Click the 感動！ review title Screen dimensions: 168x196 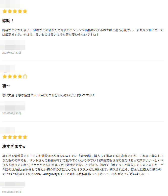(x=8, y=21)
